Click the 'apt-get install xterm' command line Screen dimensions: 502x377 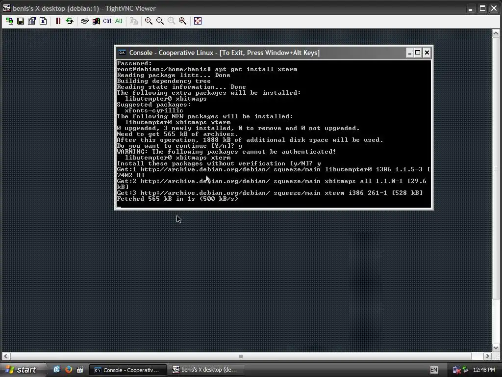click(207, 69)
